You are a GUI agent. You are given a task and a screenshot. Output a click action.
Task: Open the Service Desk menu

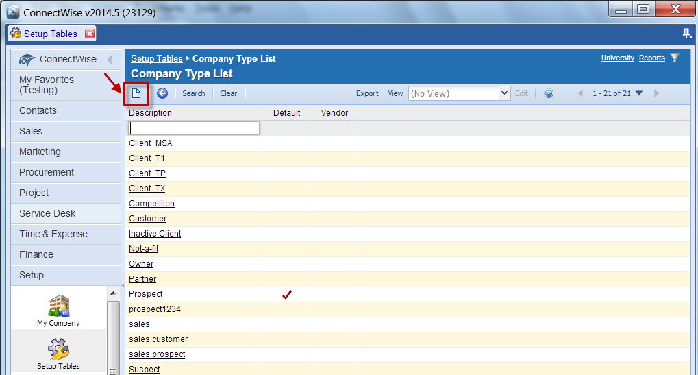[x=66, y=213]
